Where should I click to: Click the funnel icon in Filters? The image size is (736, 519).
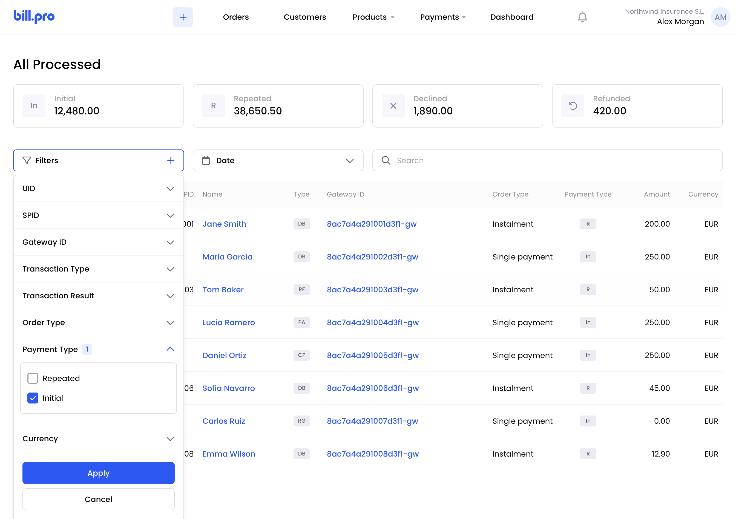[27, 160]
